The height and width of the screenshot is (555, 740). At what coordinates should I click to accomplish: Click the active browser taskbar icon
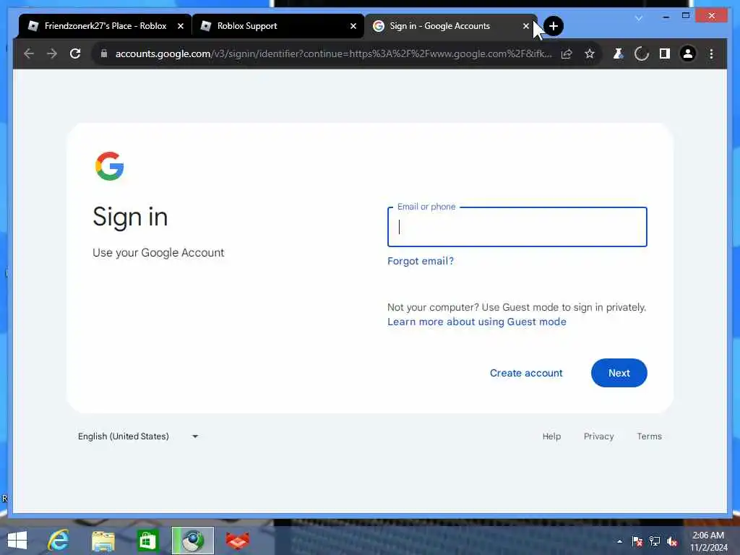(192, 541)
